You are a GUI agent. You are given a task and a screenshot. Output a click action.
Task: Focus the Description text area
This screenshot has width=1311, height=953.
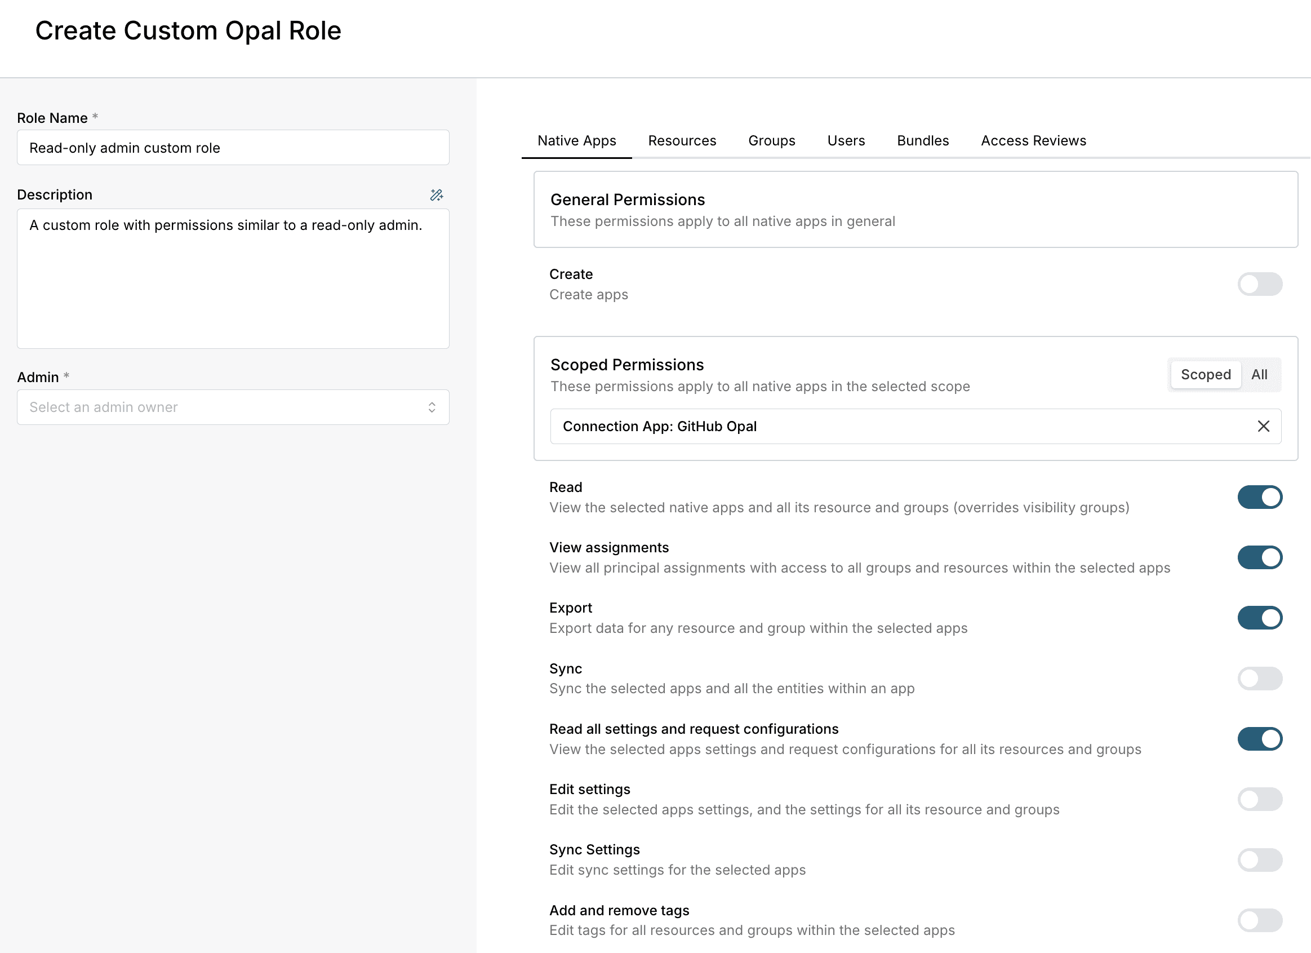click(233, 278)
